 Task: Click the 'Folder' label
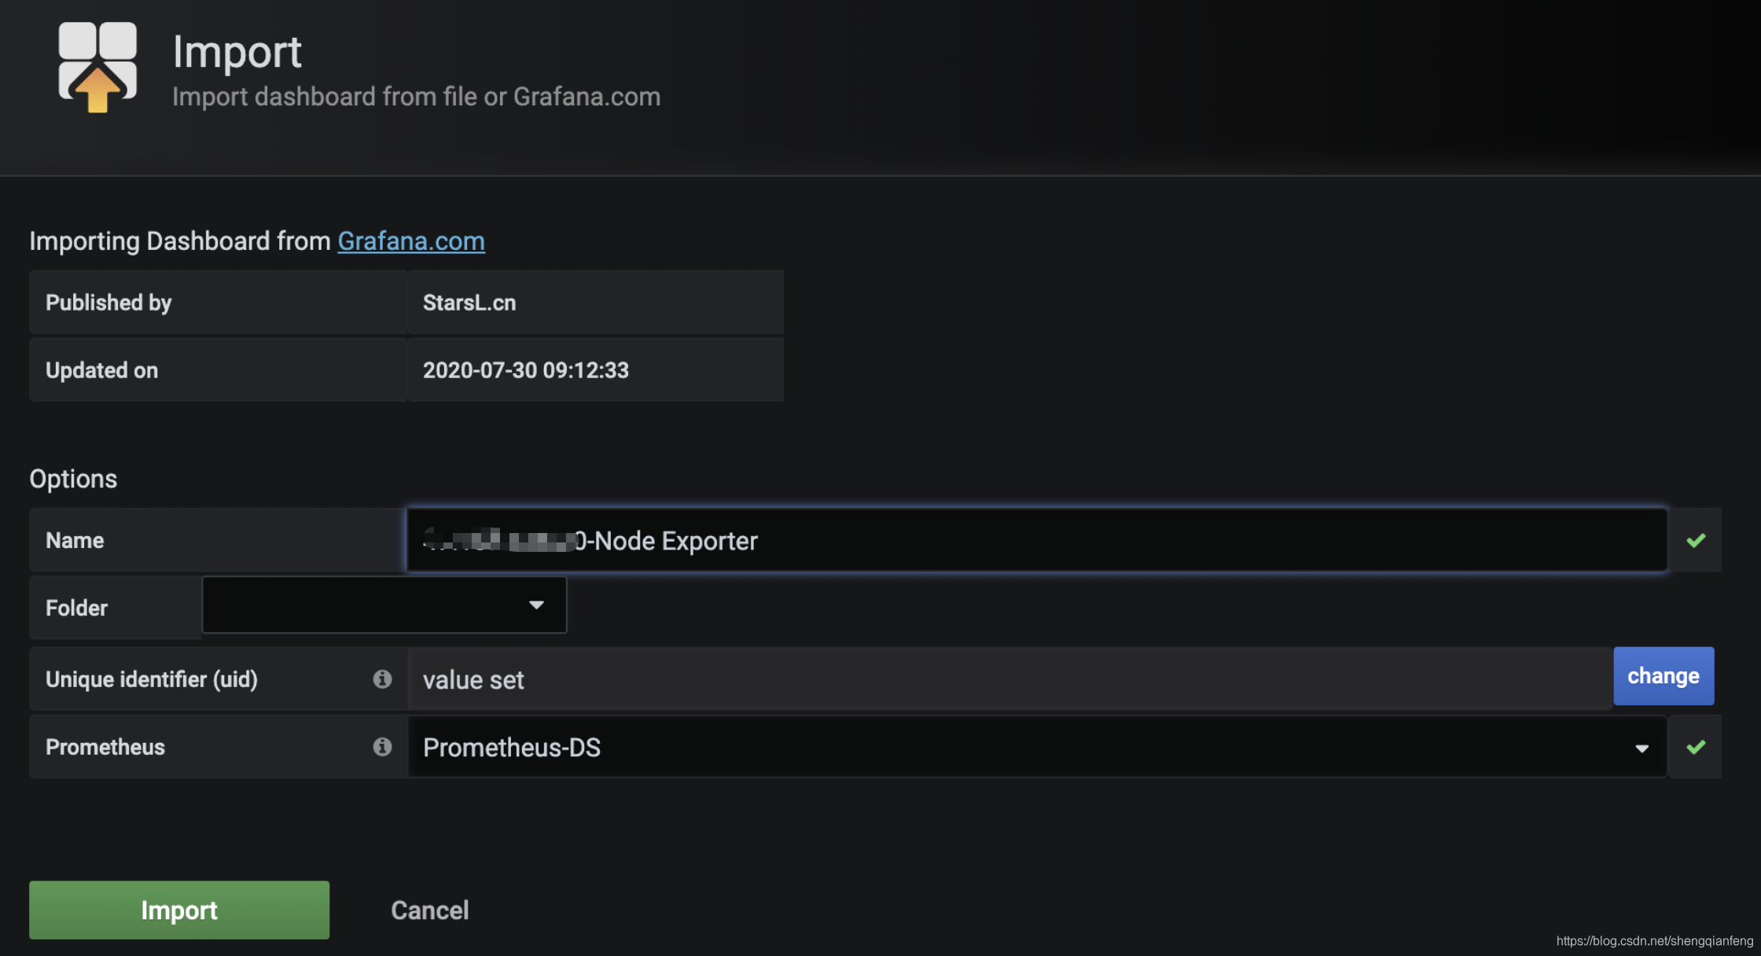pyautogui.click(x=76, y=608)
